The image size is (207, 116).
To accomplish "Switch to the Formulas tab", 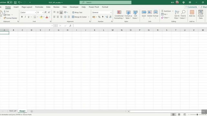I will click(39, 7).
